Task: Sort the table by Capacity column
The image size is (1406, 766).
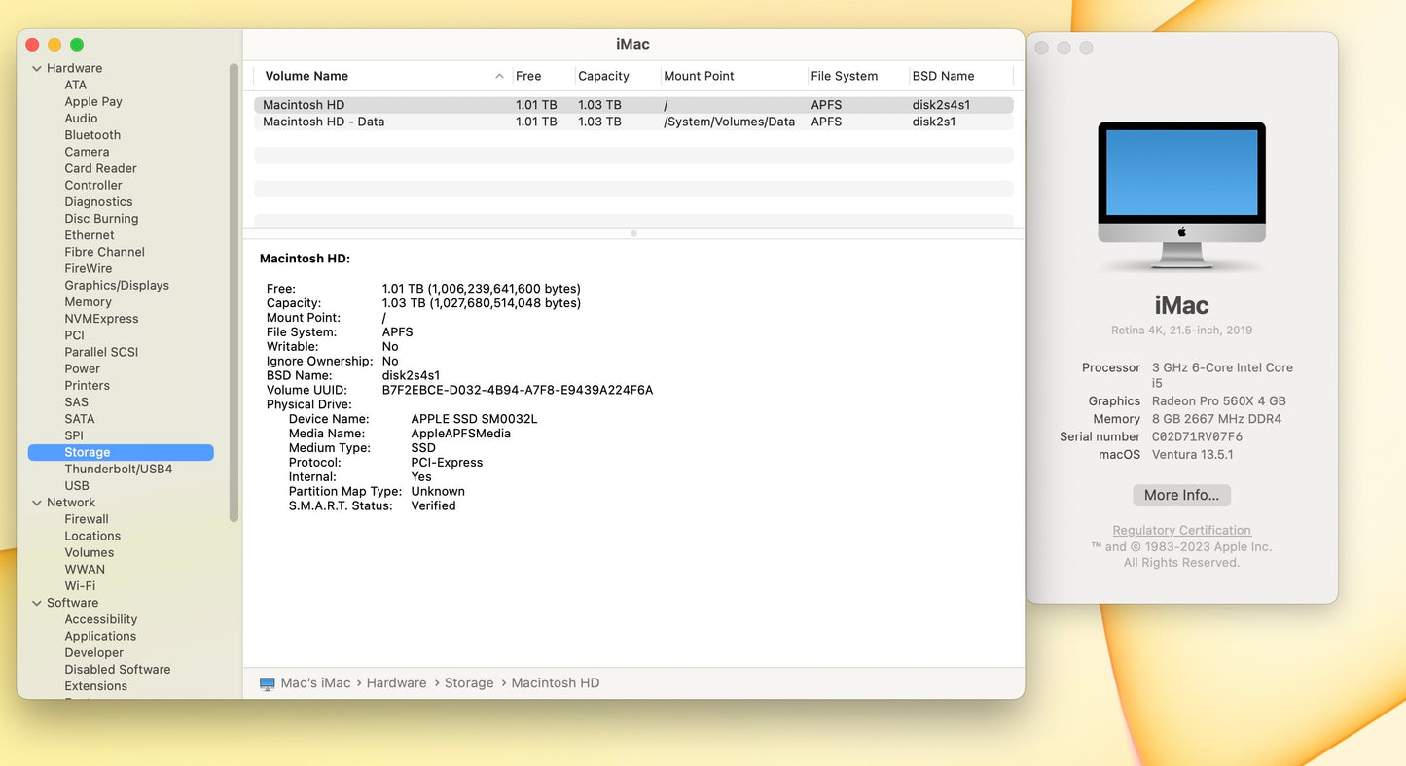Action: [603, 76]
